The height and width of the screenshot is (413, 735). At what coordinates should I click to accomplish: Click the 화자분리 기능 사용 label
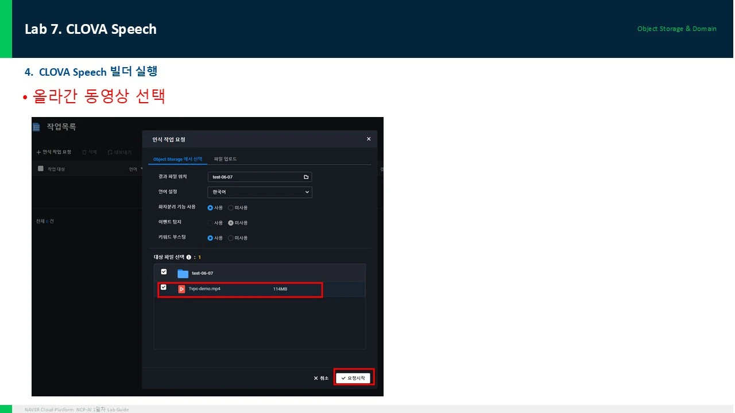tap(177, 207)
